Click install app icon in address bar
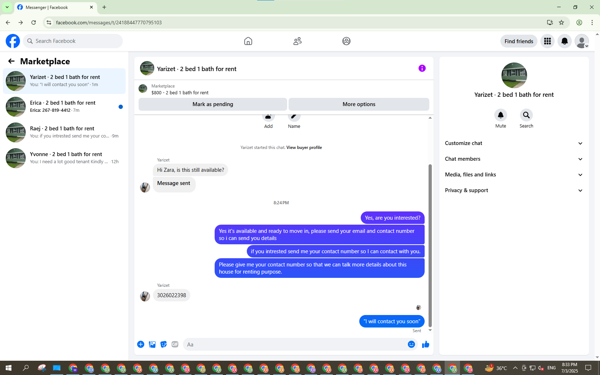 pos(550,22)
